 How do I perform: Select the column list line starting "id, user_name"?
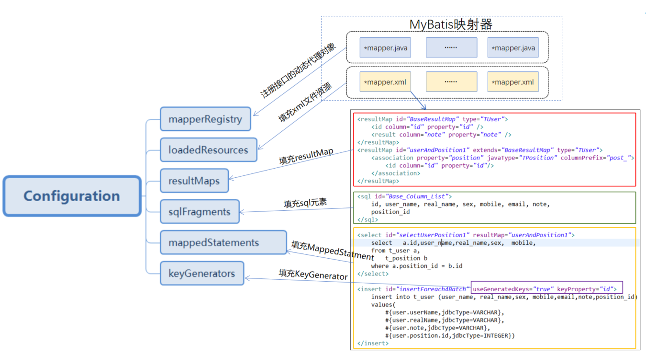point(460,204)
